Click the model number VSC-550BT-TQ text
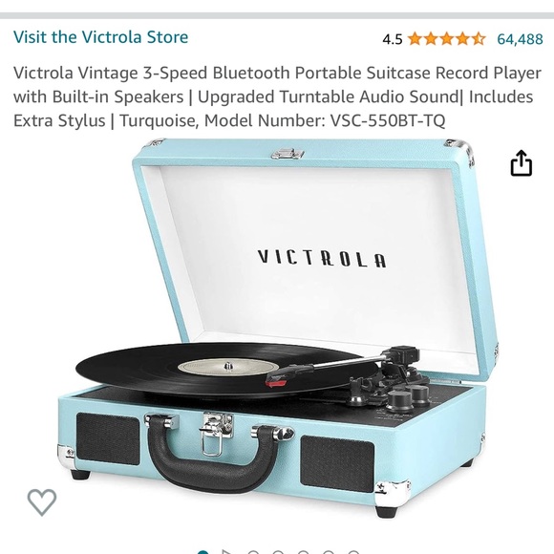 click(x=388, y=120)
